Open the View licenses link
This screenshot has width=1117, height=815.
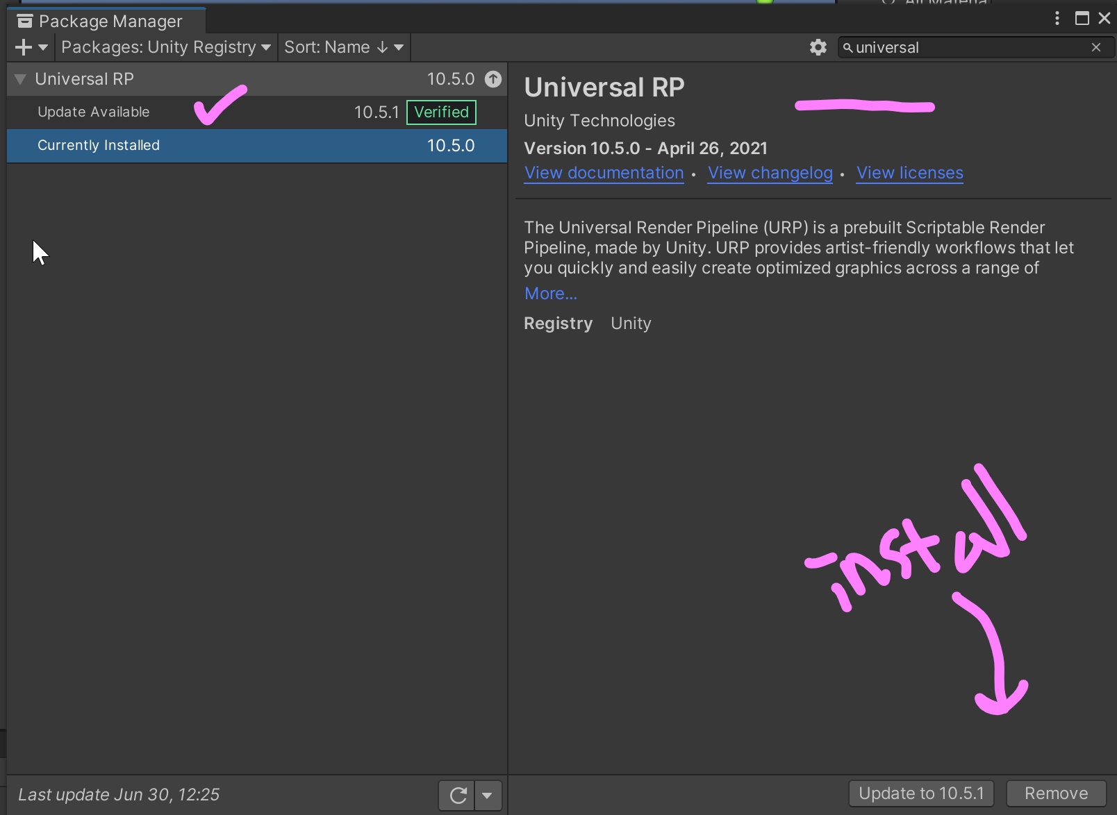909,173
